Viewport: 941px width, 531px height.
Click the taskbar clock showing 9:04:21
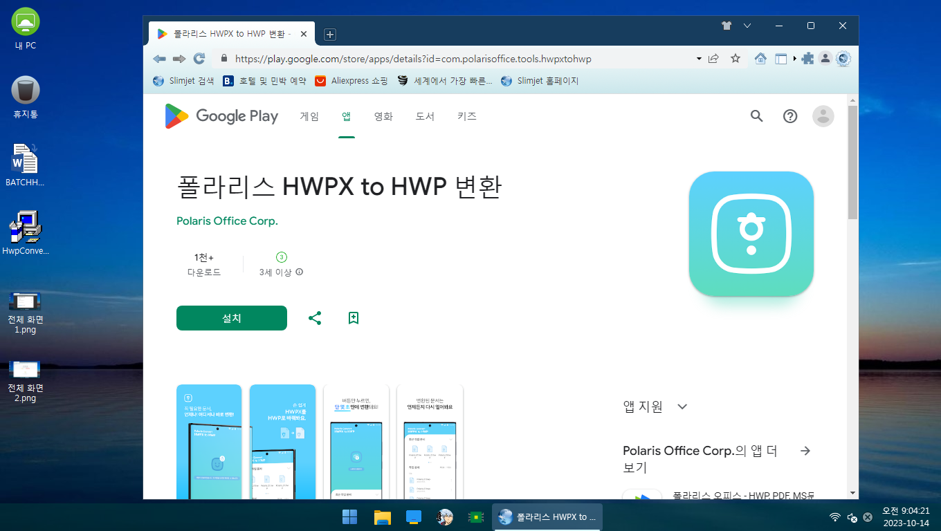pyautogui.click(x=905, y=516)
